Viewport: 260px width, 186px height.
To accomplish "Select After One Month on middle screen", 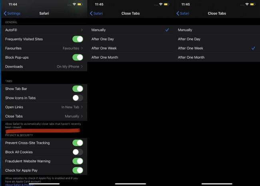I will [130, 57].
